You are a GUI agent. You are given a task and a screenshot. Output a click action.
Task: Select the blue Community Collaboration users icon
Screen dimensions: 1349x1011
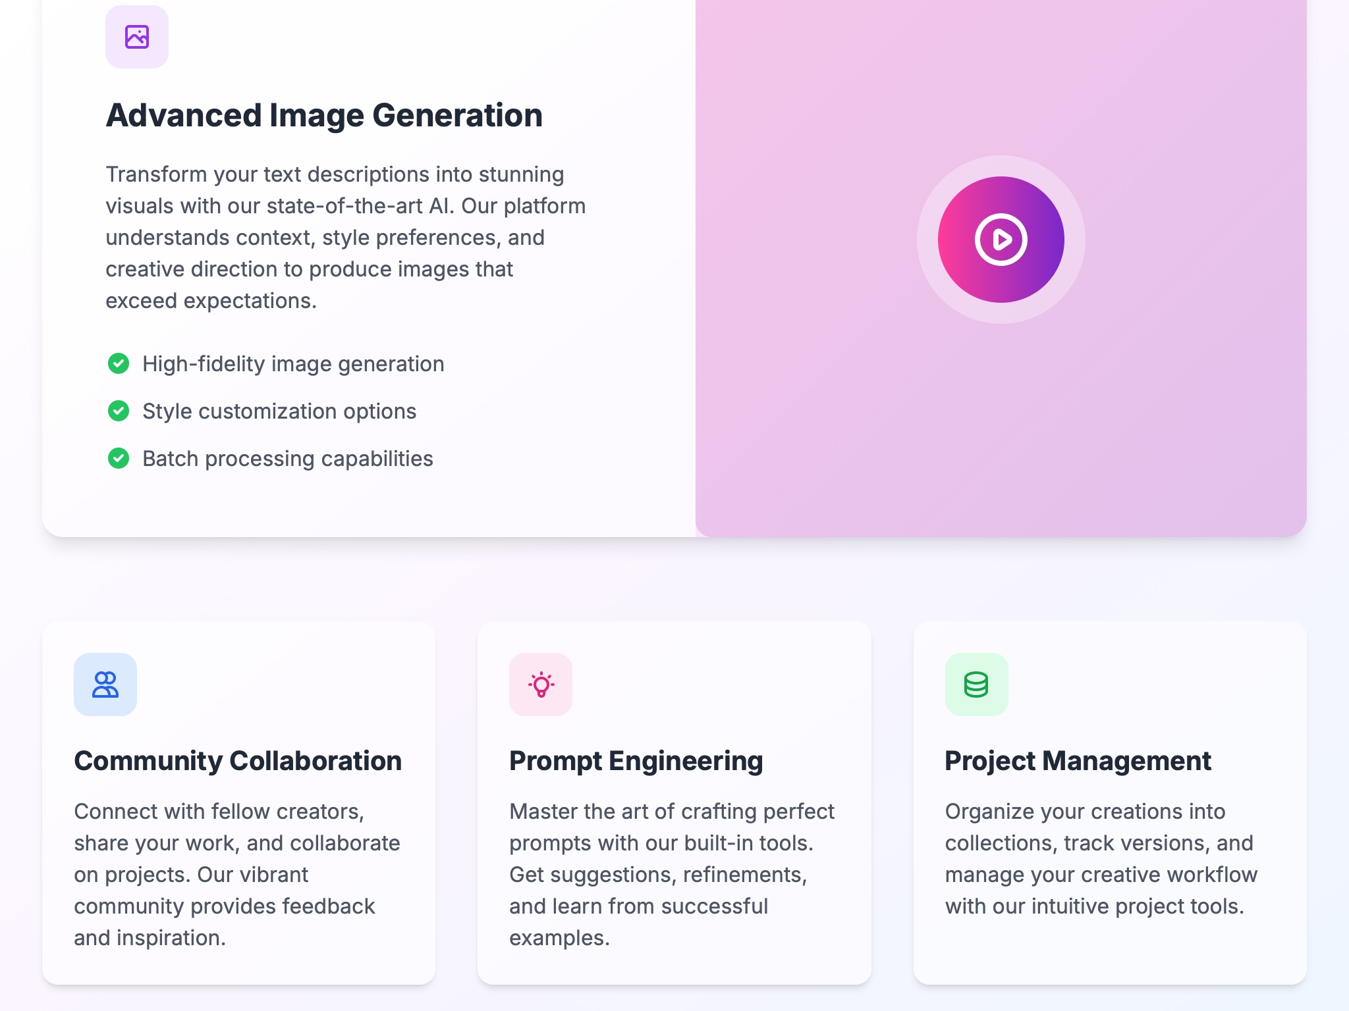pyautogui.click(x=105, y=685)
